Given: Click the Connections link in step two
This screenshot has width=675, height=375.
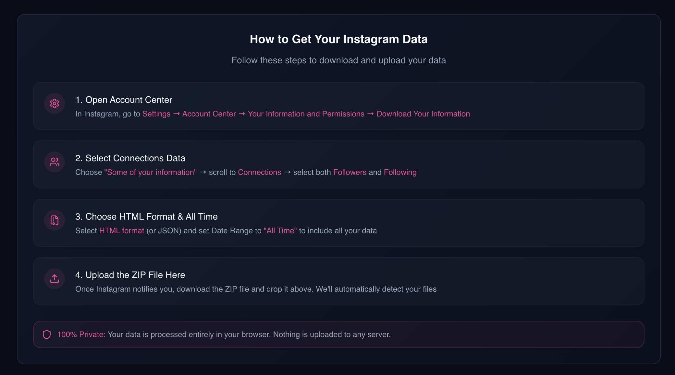Looking at the screenshot, I should click(259, 172).
